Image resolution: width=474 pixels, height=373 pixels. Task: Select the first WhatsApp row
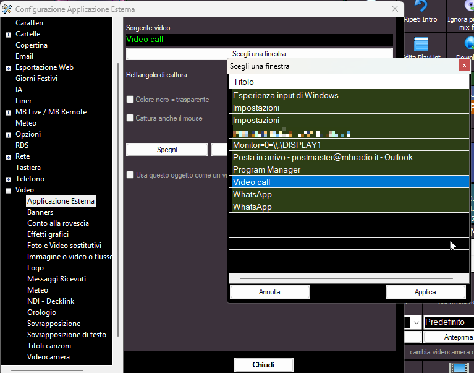coord(349,194)
